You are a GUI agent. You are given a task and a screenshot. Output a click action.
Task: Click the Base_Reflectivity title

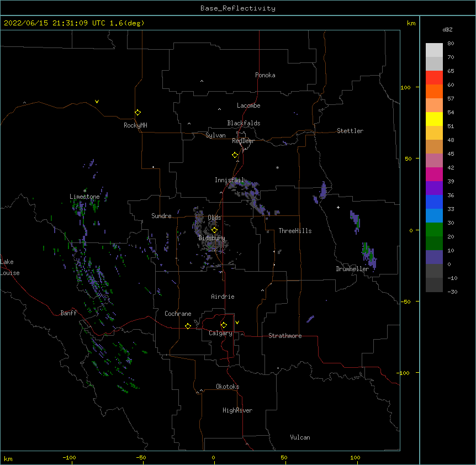coord(237,8)
